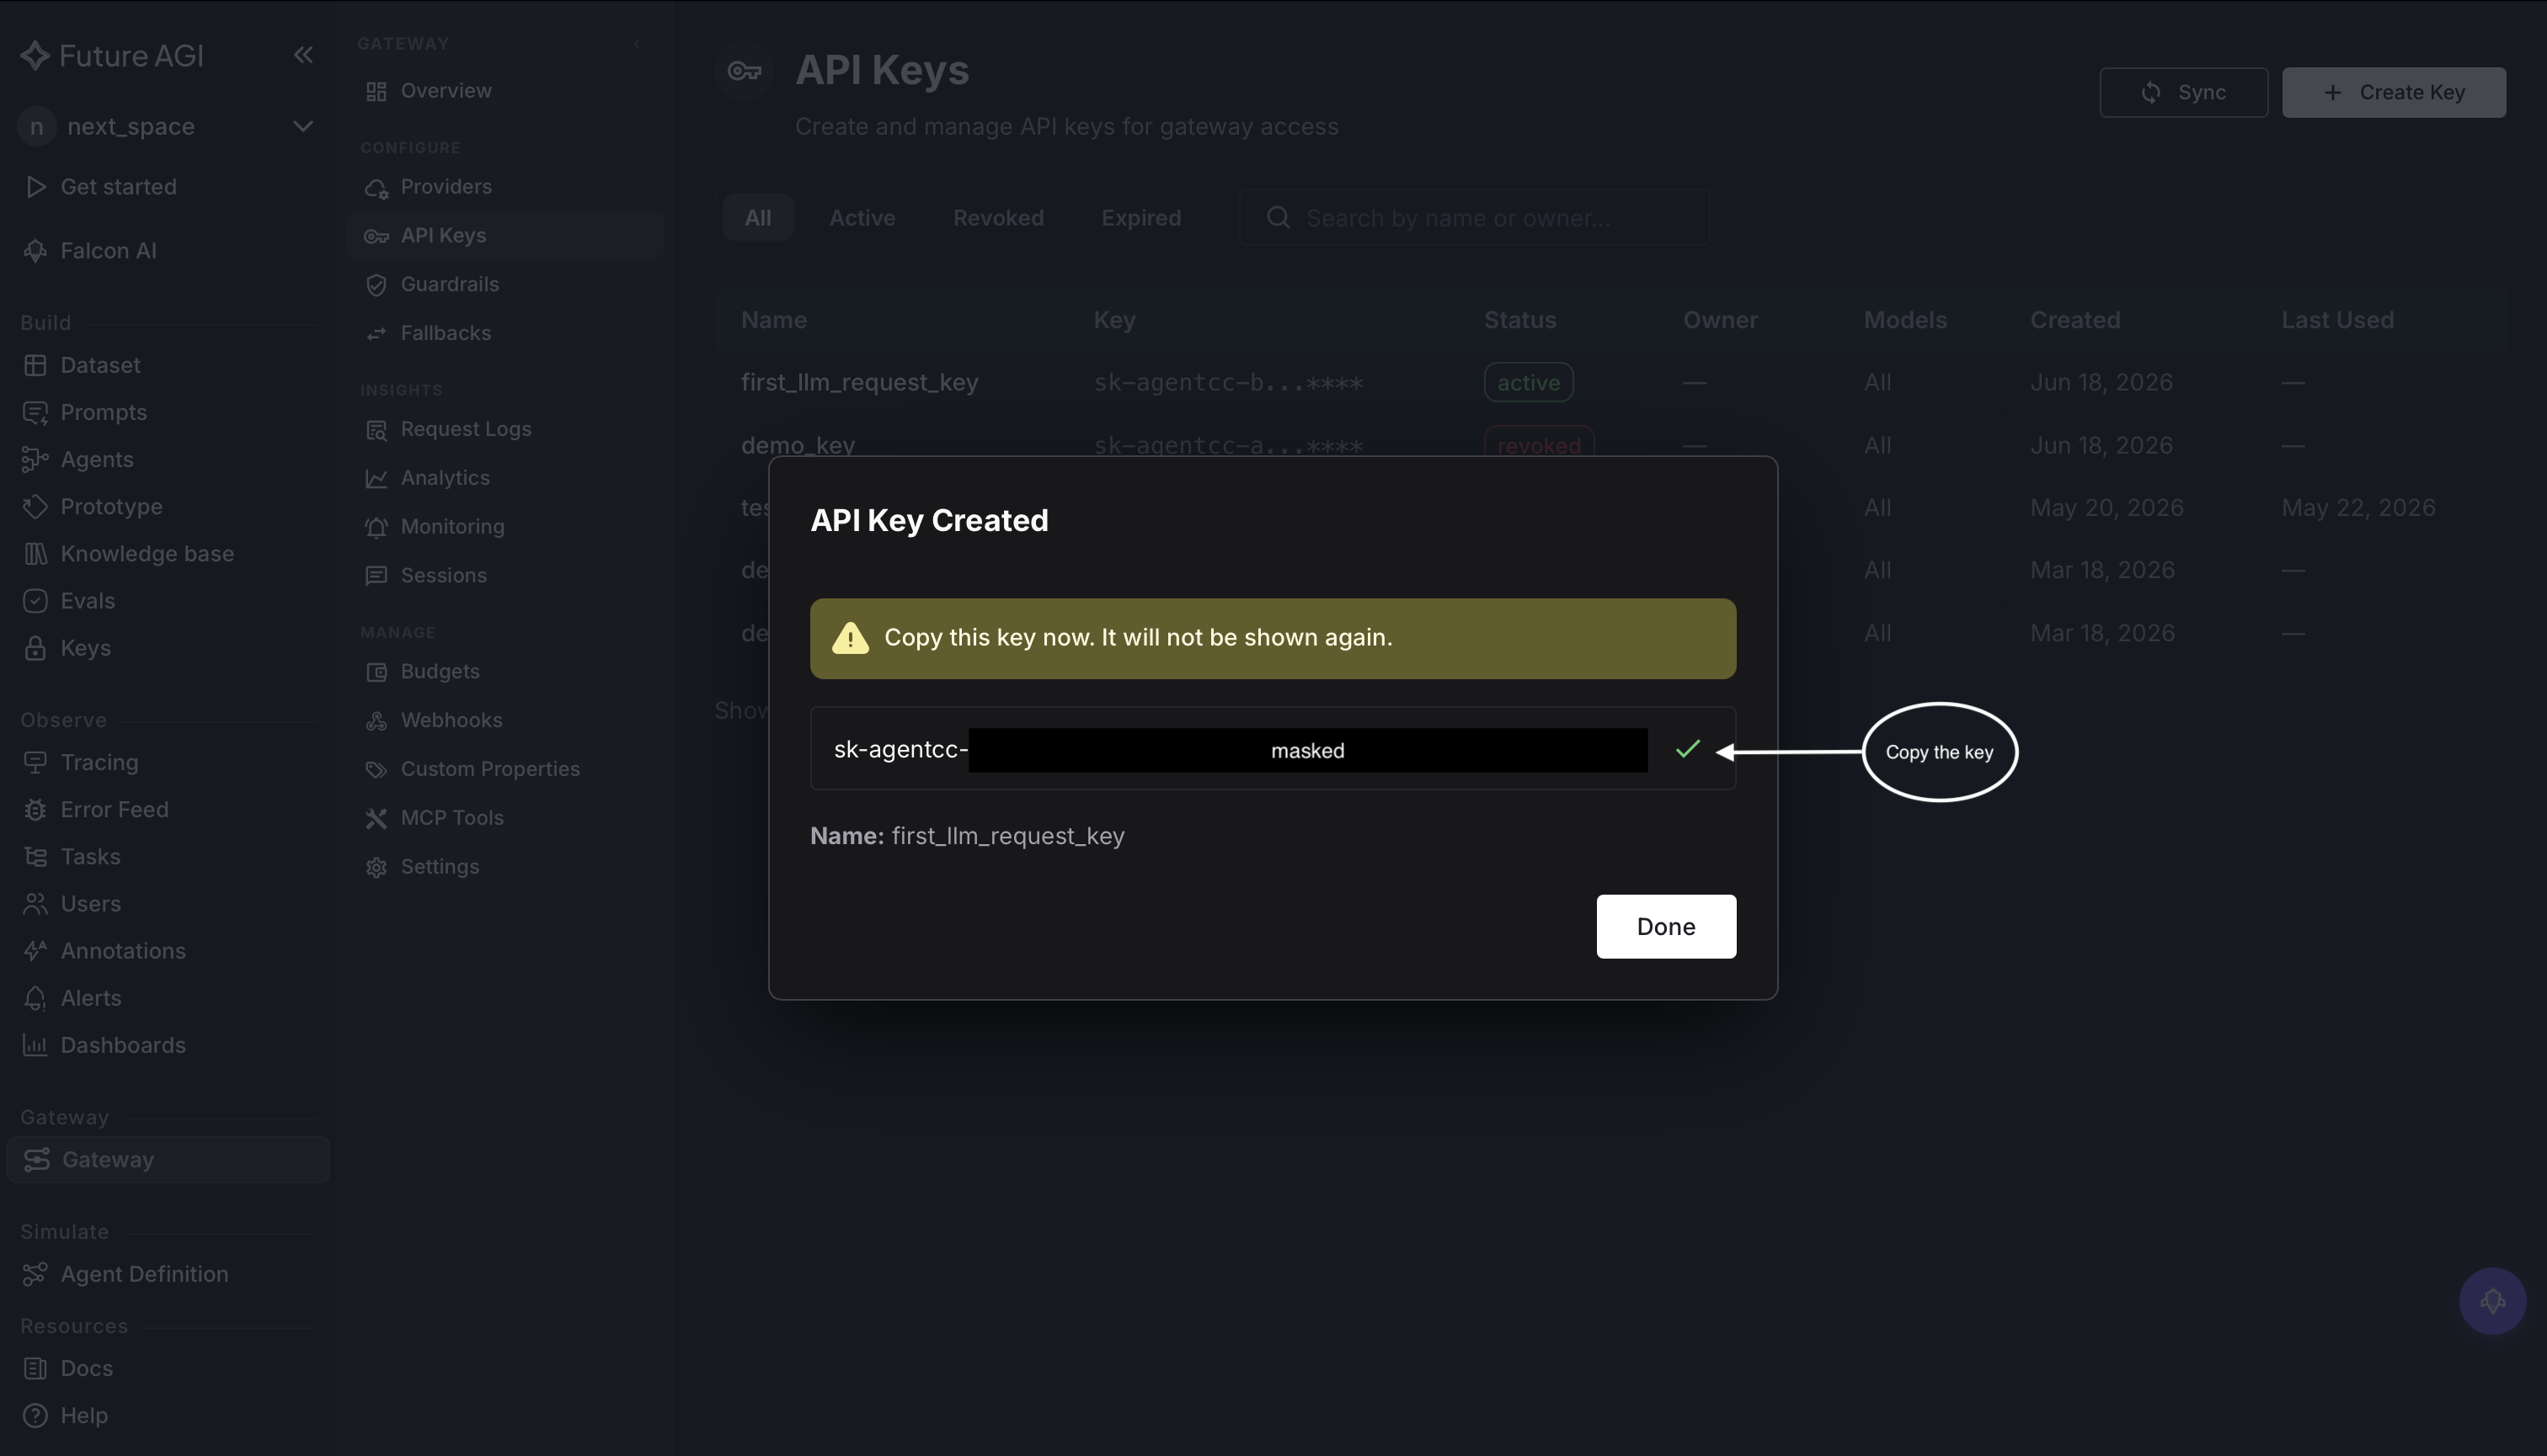Click the Create Key button
The width and height of the screenshot is (2547, 1456).
click(x=2394, y=92)
